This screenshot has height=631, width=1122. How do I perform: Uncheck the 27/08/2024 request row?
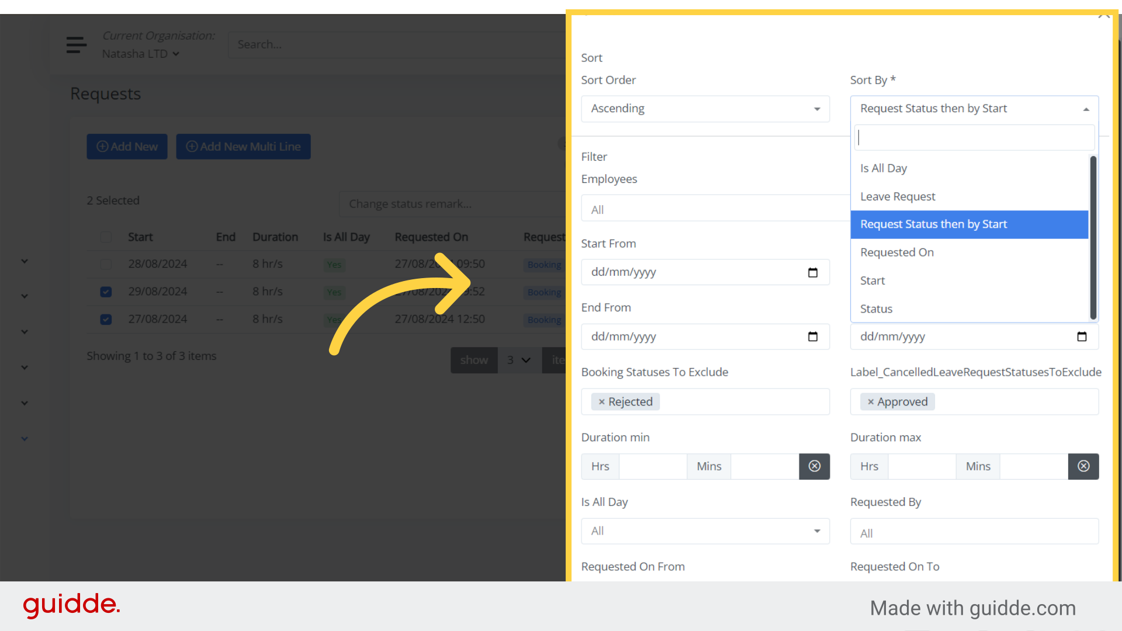coord(106,320)
